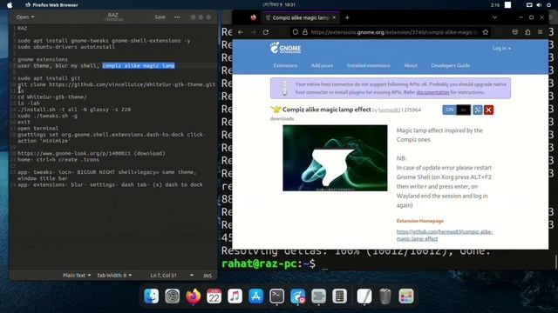Click the Apple logo in top bar
The width and height of the screenshot is (558, 313).
click(x=10, y=5)
